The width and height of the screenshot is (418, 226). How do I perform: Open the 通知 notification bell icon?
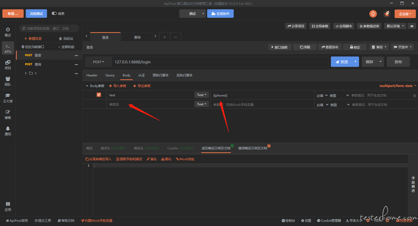(x=8, y=131)
